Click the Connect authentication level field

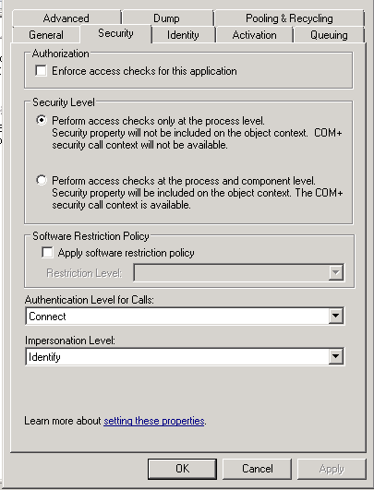click(185, 316)
